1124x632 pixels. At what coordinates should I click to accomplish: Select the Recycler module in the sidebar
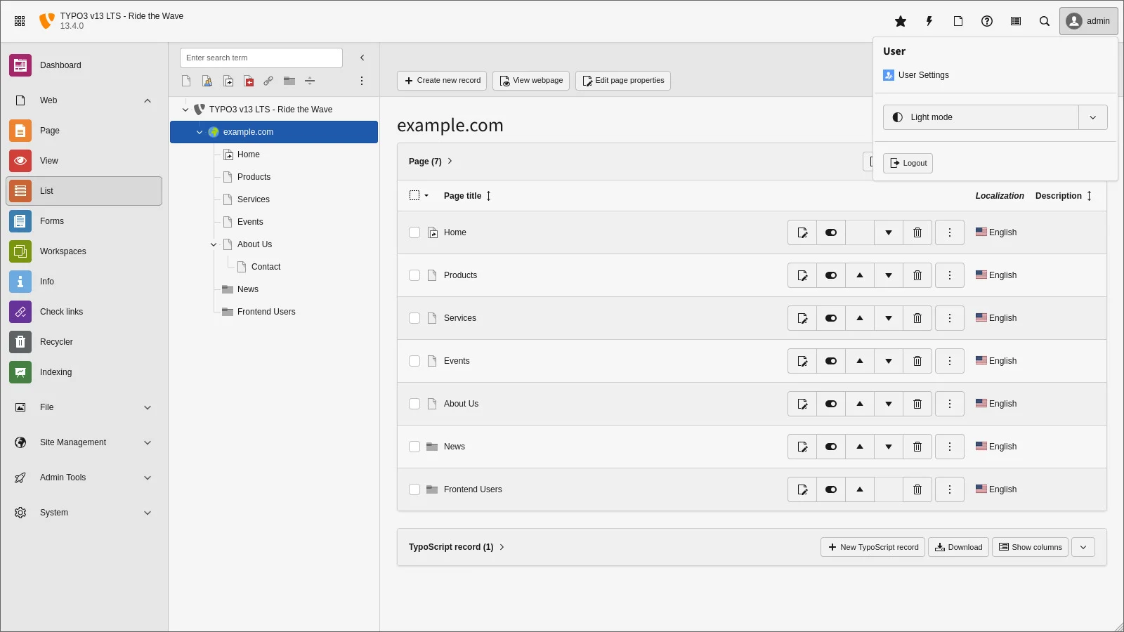(55, 342)
